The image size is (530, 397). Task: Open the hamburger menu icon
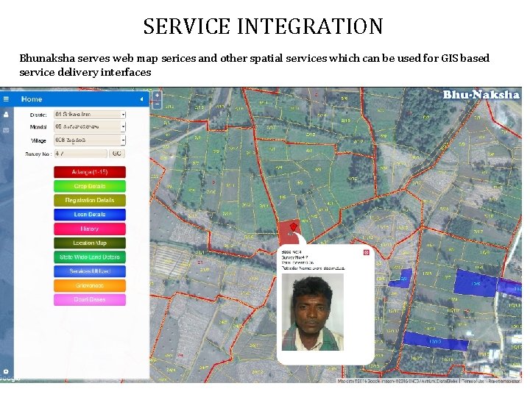[6, 99]
